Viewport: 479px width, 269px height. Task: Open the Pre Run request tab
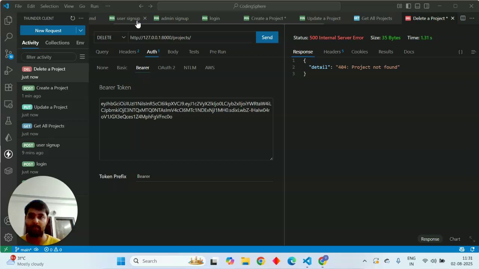point(218,52)
